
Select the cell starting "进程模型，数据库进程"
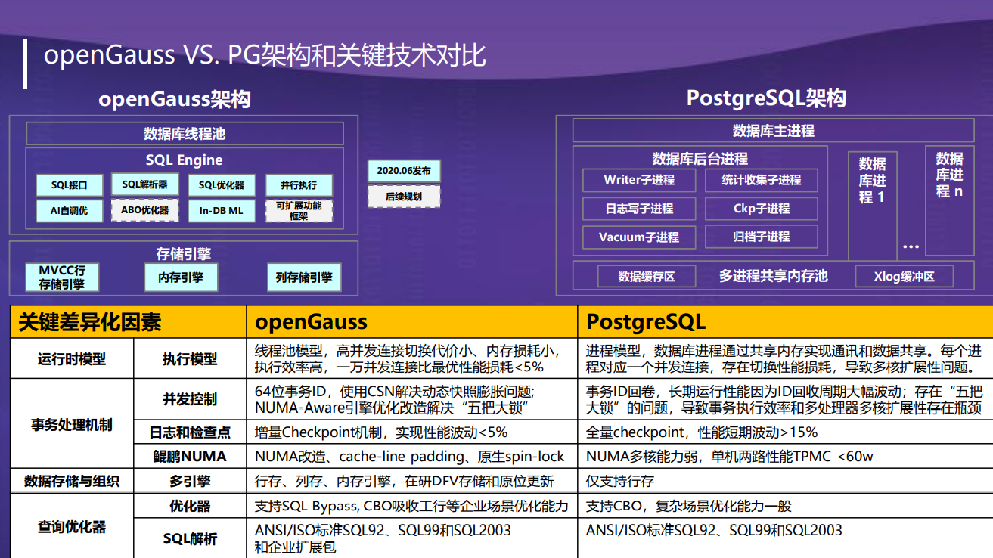tap(785, 358)
